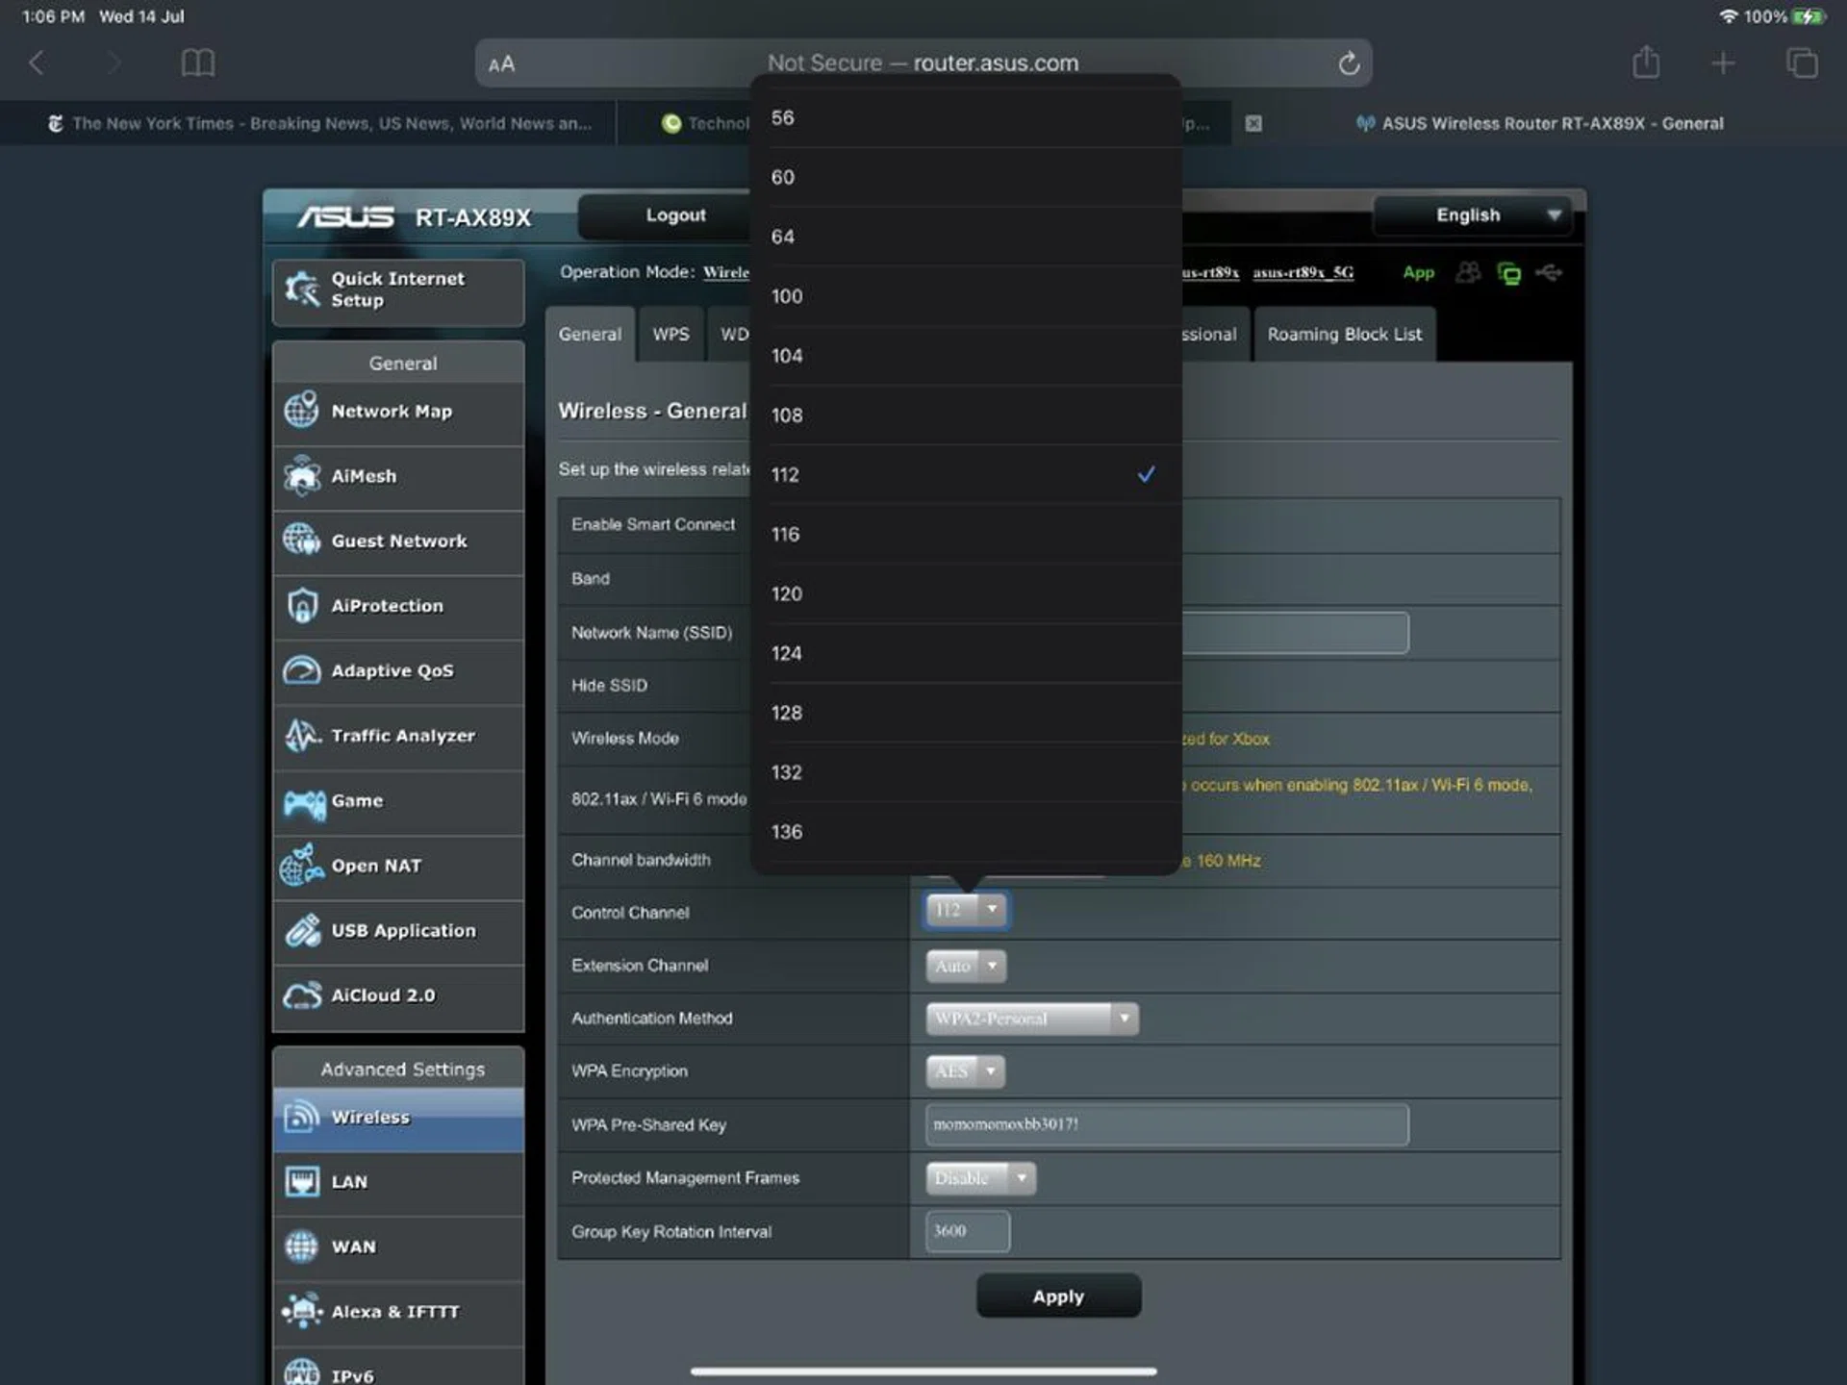Click the Logout button

[675, 215]
